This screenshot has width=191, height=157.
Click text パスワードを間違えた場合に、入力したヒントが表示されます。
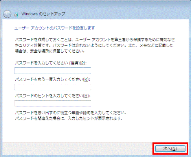click(x=69, y=118)
